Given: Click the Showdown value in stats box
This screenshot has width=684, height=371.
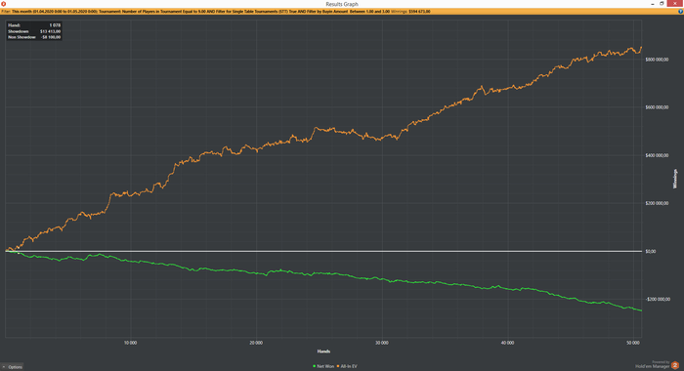Looking at the screenshot, I should coord(50,31).
